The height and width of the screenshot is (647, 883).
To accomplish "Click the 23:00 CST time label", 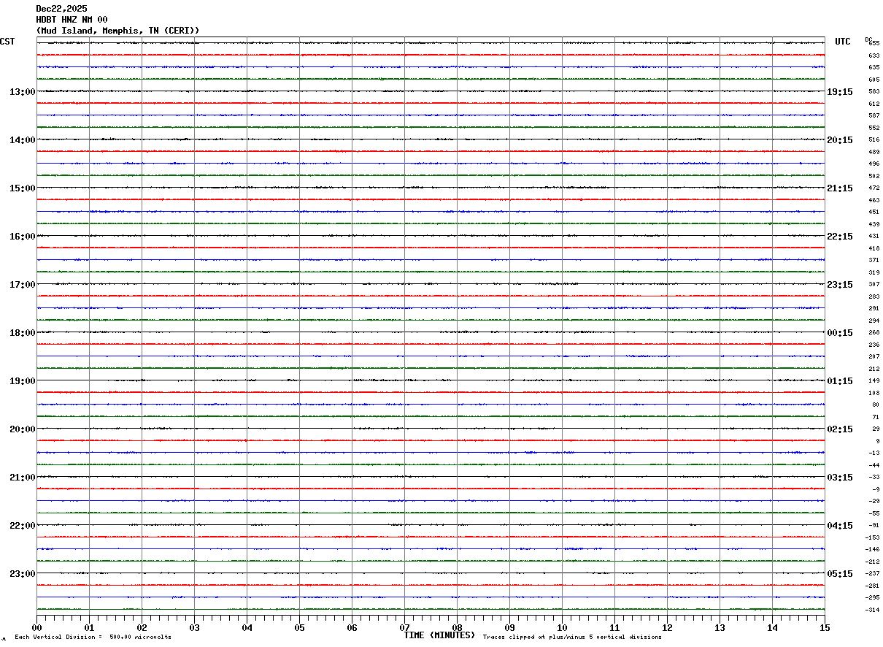I will tap(22, 574).
